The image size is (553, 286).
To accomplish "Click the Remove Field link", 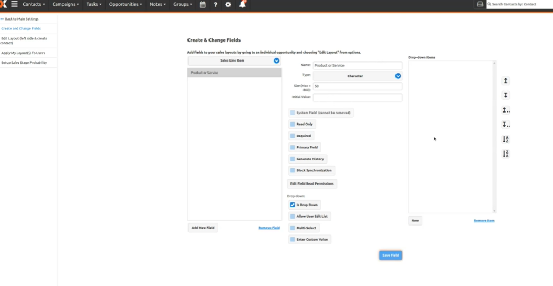I will 269,228.
